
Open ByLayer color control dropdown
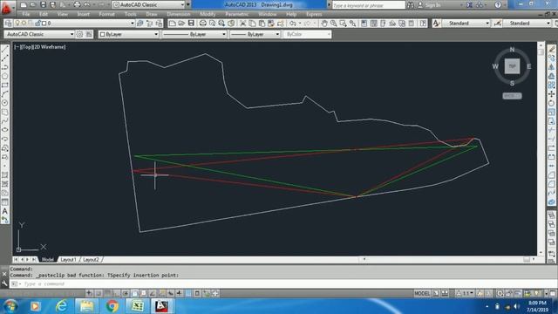156,34
